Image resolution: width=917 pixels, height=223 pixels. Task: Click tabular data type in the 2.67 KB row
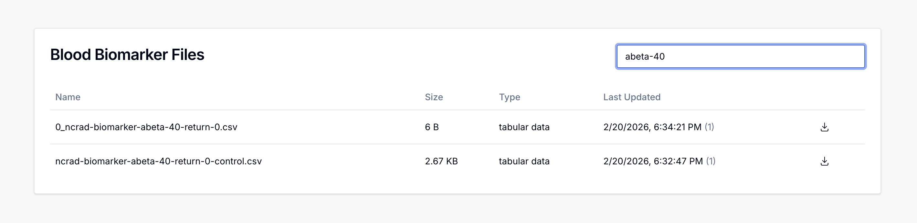[524, 161]
